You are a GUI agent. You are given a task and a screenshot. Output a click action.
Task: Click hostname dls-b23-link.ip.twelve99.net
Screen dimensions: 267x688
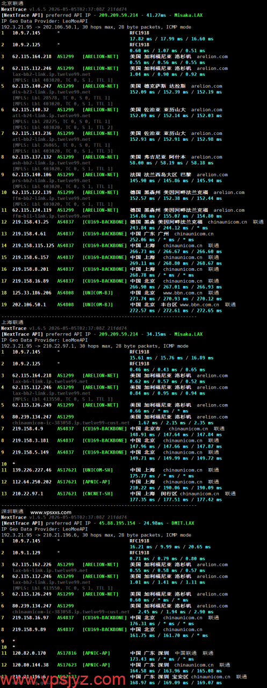click(x=51, y=92)
